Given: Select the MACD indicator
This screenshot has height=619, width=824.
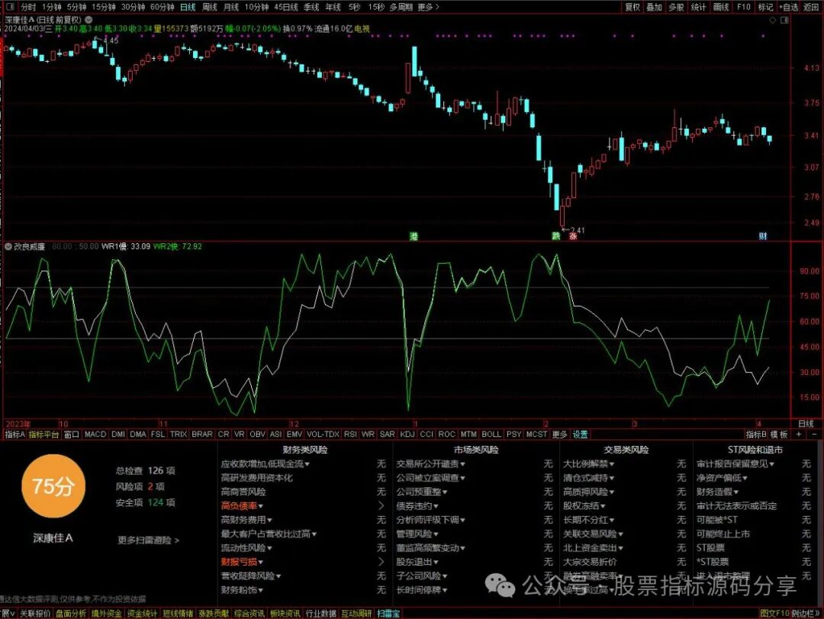Looking at the screenshot, I should 95,435.
